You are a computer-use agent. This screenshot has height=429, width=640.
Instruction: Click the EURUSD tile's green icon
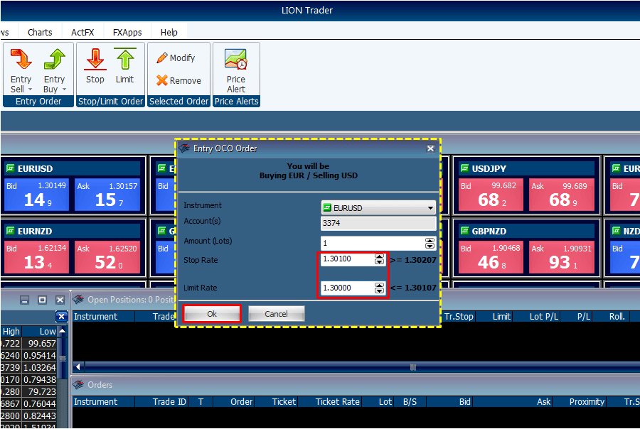pyautogui.click(x=10, y=168)
